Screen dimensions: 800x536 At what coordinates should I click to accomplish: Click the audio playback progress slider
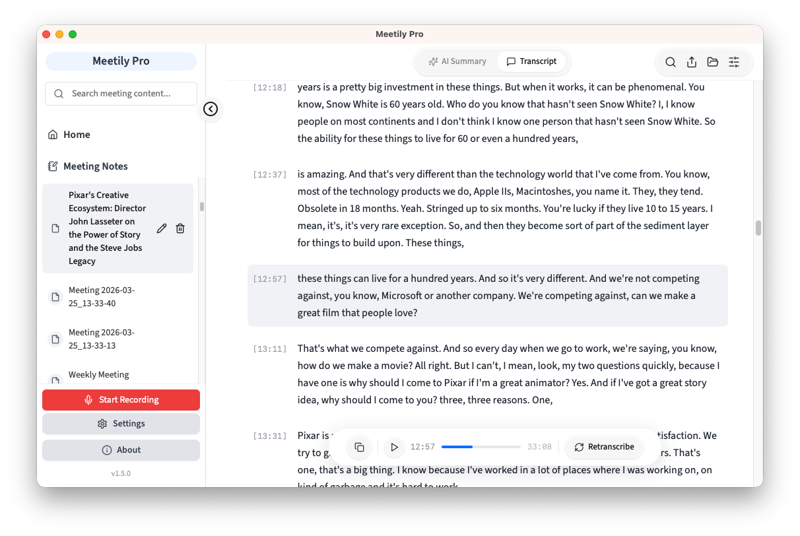tap(481, 447)
